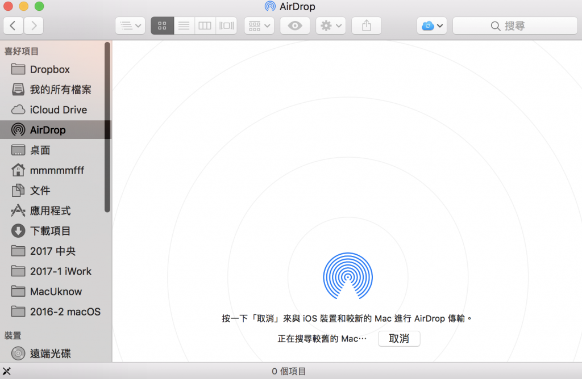Click the 正在搜尋較舊的 Mac text
582x379 pixels.
[322, 339]
